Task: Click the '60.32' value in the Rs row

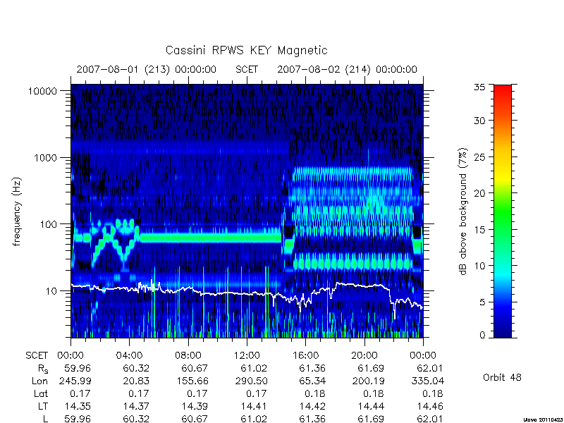Action: [x=136, y=368]
